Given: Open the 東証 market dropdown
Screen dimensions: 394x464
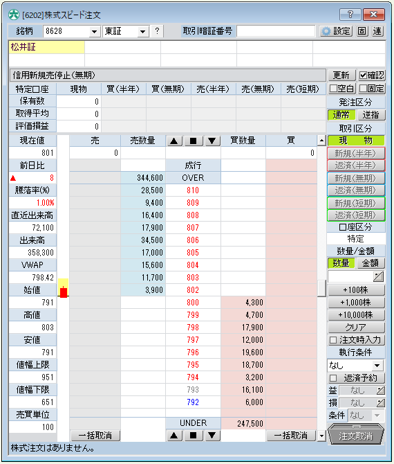Looking at the screenshot, I should [x=143, y=31].
